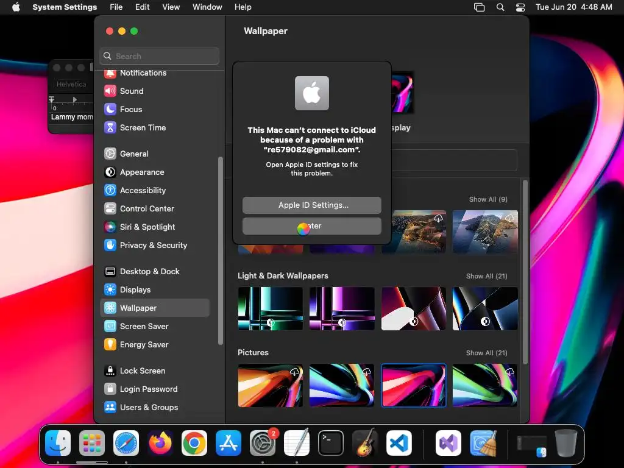Screen dimensions: 624x468
Task: Open Safari in the Dock
Action: pyautogui.click(x=126, y=443)
